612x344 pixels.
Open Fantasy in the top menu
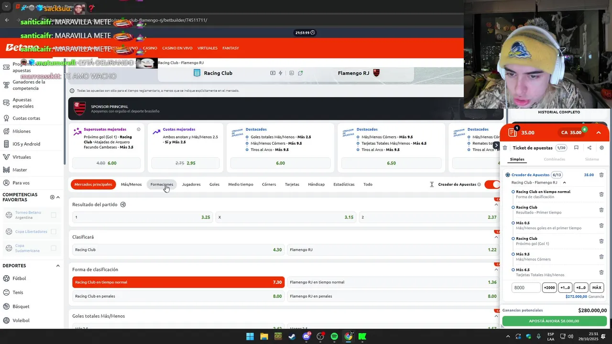click(230, 48)
